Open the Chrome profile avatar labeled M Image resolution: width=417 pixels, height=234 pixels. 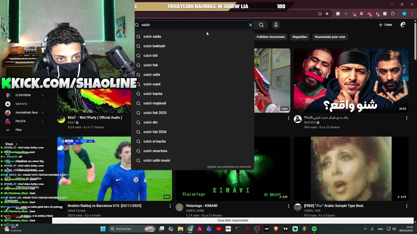[404, 14]
